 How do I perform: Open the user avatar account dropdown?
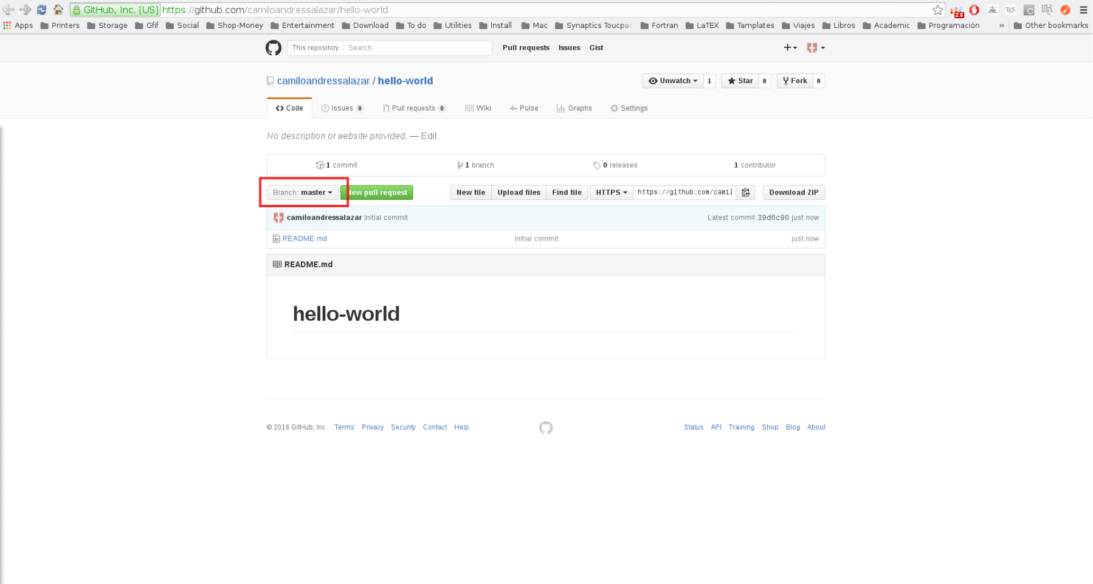coord(816,47)
